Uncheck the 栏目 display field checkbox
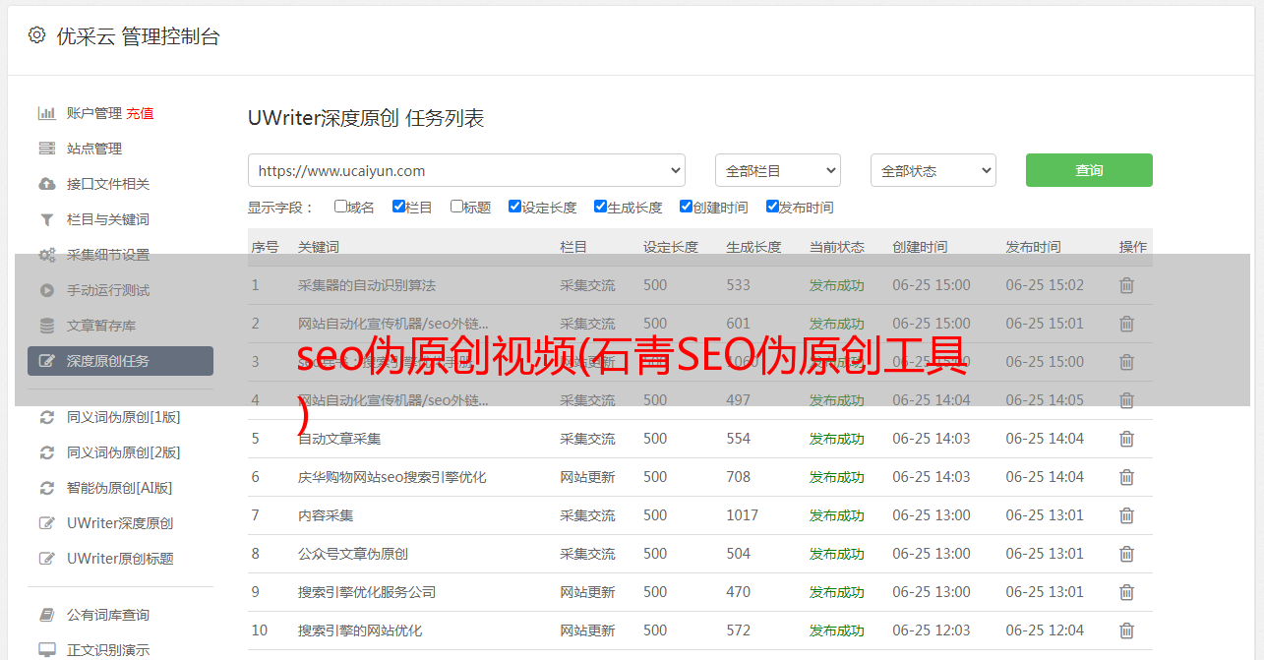 pos(398,207)
